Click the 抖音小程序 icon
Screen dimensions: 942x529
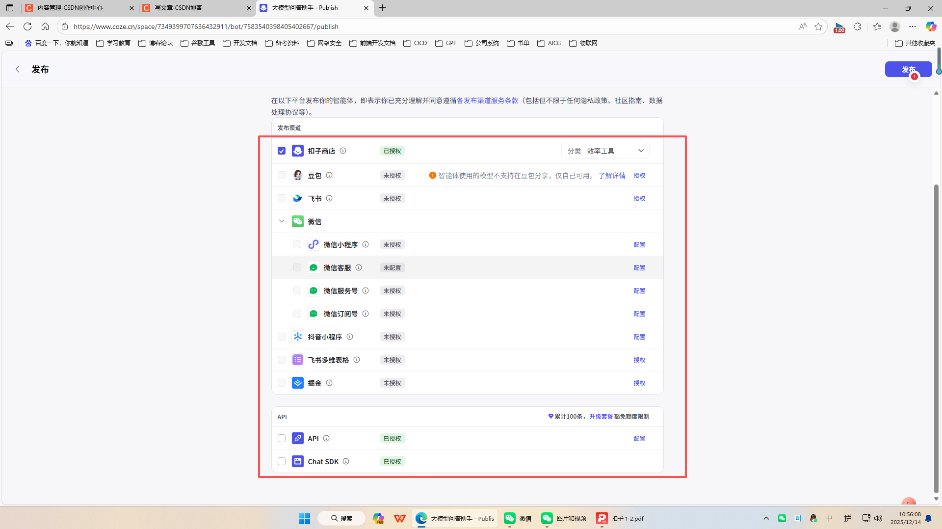coord(298,337)
